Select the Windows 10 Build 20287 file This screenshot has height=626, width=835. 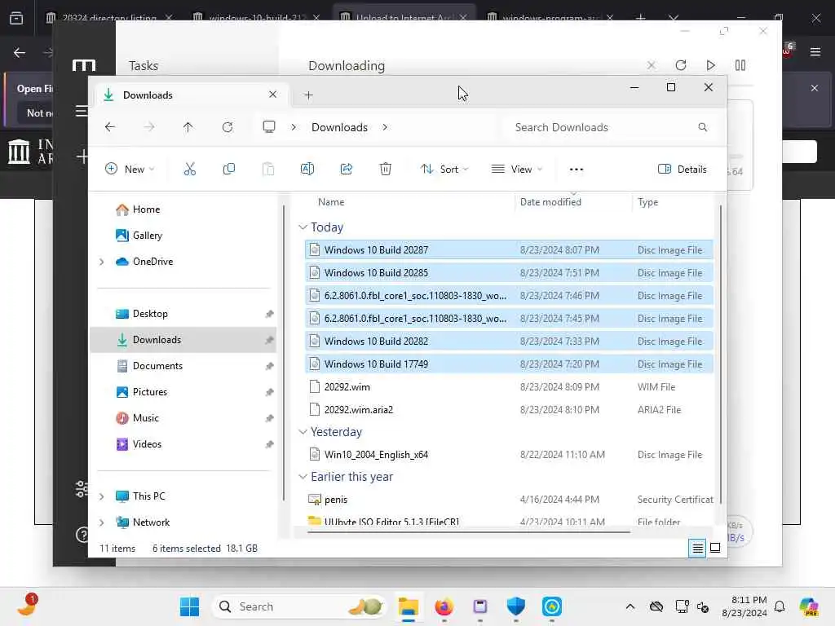click(509, 250)
